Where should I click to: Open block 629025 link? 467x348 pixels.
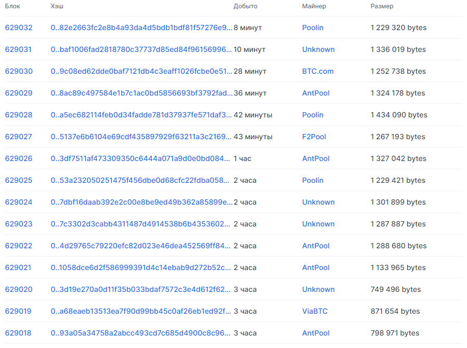pyautogui.click(x=19, y=180)
